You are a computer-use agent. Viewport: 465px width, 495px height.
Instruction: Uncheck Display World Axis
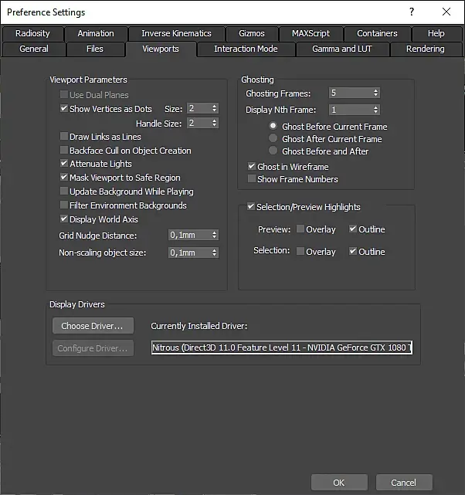[x=64, y=219]
